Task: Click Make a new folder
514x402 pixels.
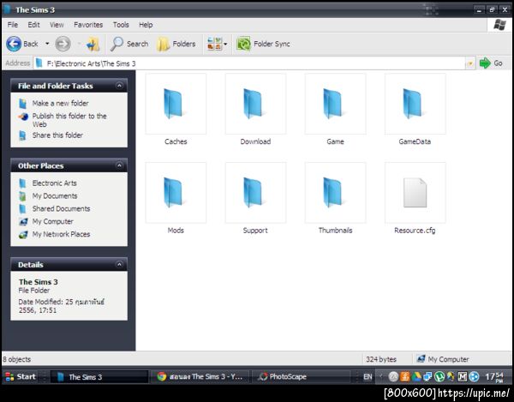Action: coord(60,104)
